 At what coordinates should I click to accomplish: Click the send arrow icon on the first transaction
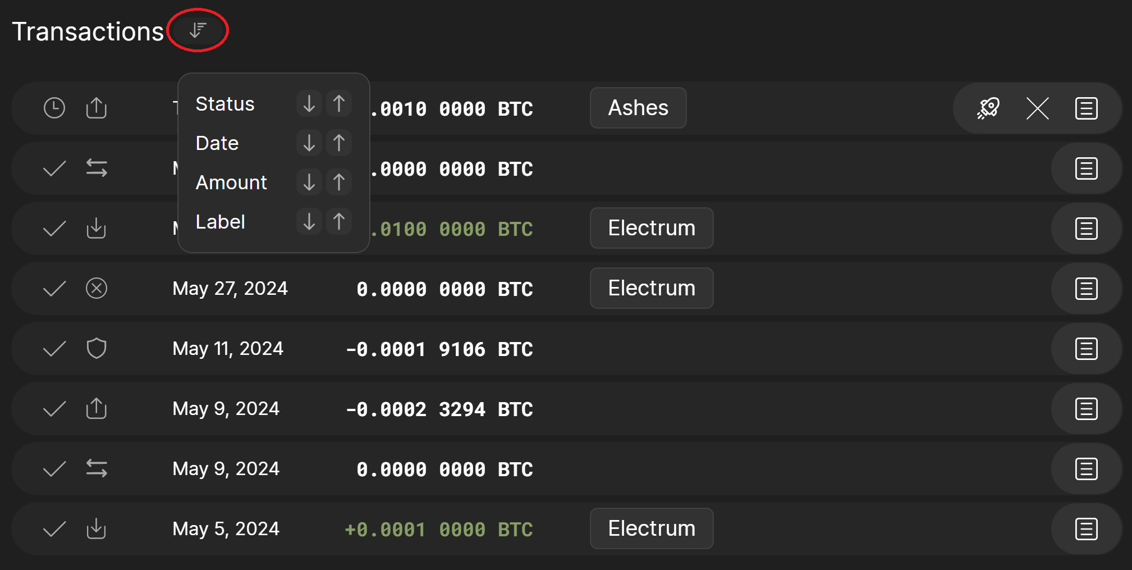click(x=96, y=108)
